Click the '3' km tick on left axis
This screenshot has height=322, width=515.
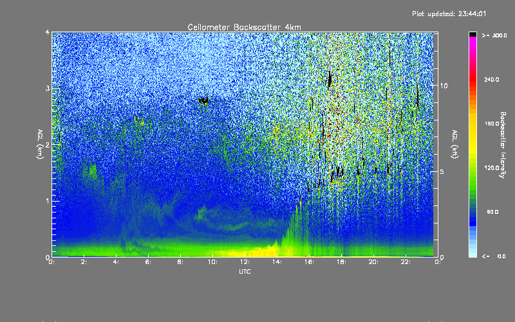(x=48, y=89)
